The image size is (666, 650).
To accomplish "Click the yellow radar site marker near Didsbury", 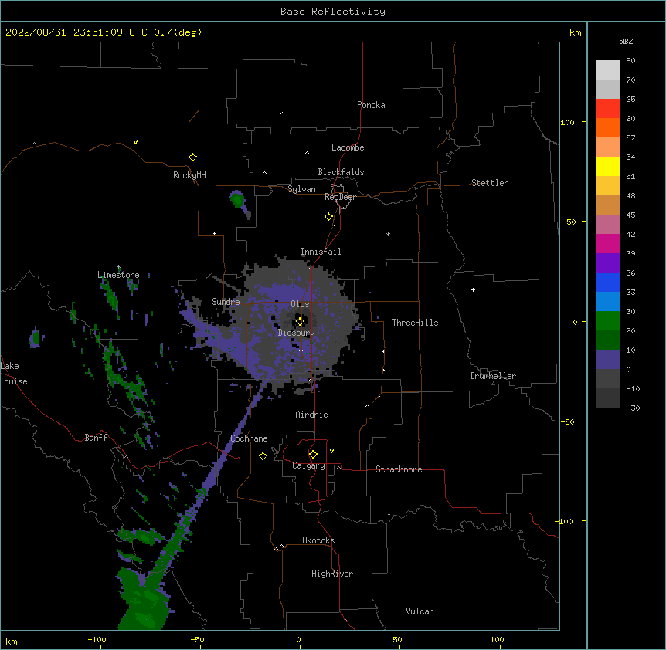I will [300, 321].
